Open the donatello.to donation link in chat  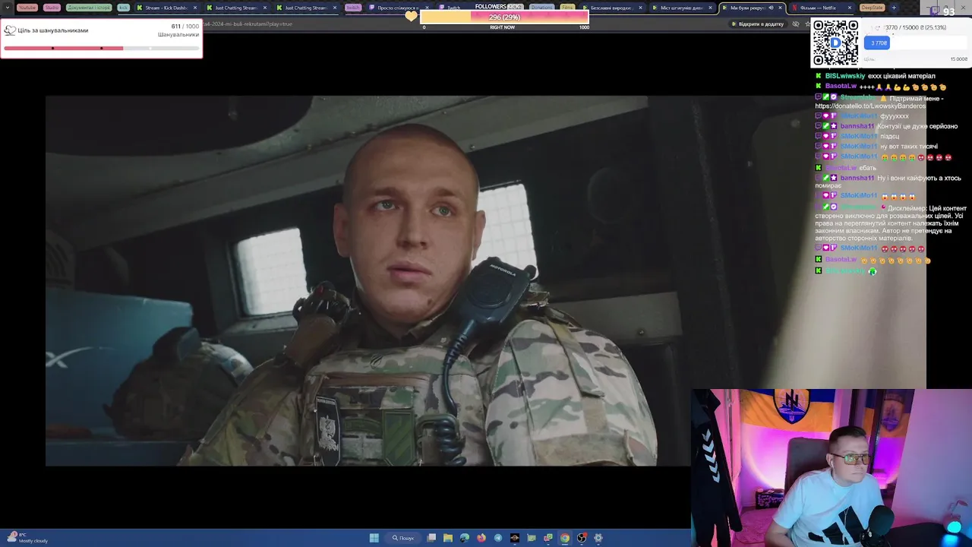pos(870,106)
